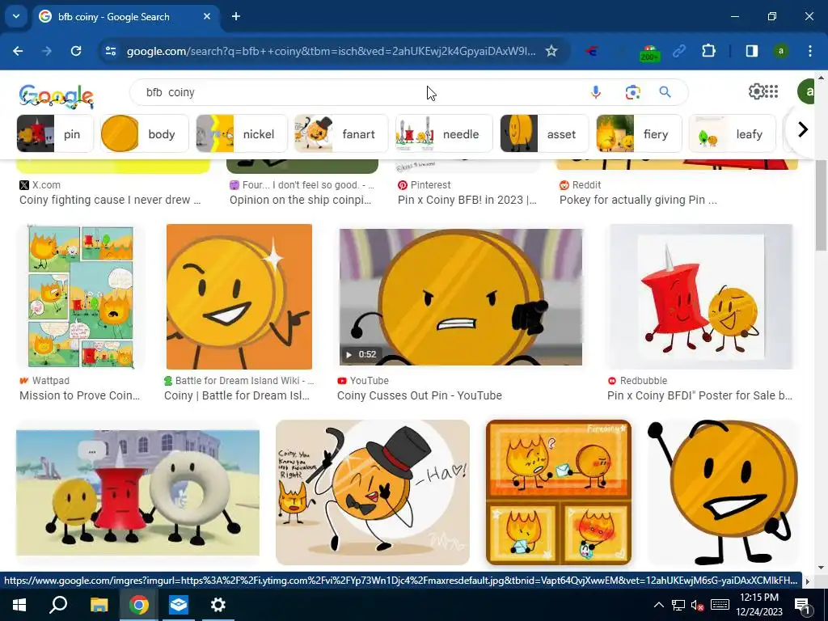Image resolution: width=828 pixels, height=621 pixels.
Task: Show more filter chips with right arrow
Action: [x=803, y=129]
